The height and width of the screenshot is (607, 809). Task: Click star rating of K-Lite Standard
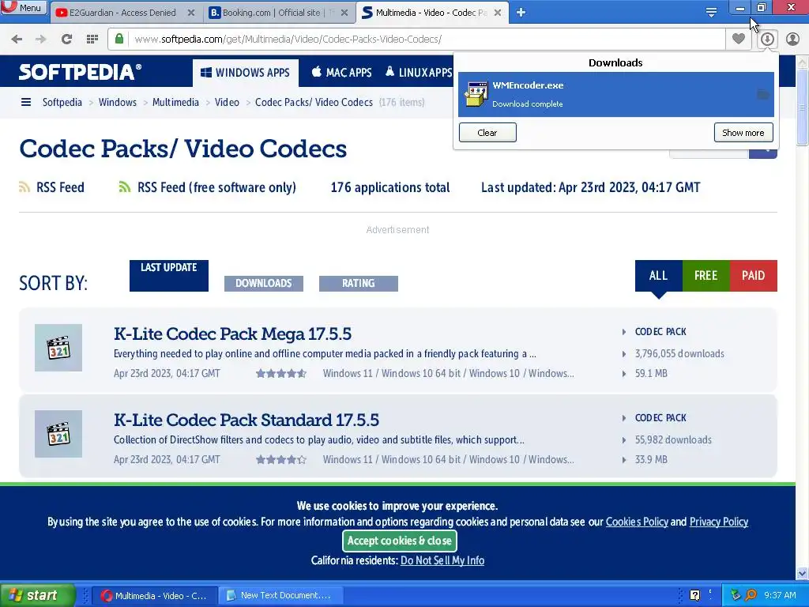coord(281,460)
